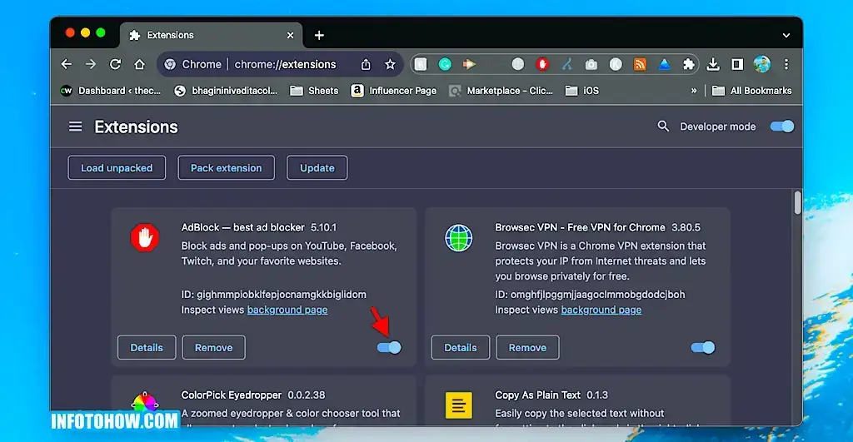
Task: Close the Extensions tab
Action: (x=291, y=35)
